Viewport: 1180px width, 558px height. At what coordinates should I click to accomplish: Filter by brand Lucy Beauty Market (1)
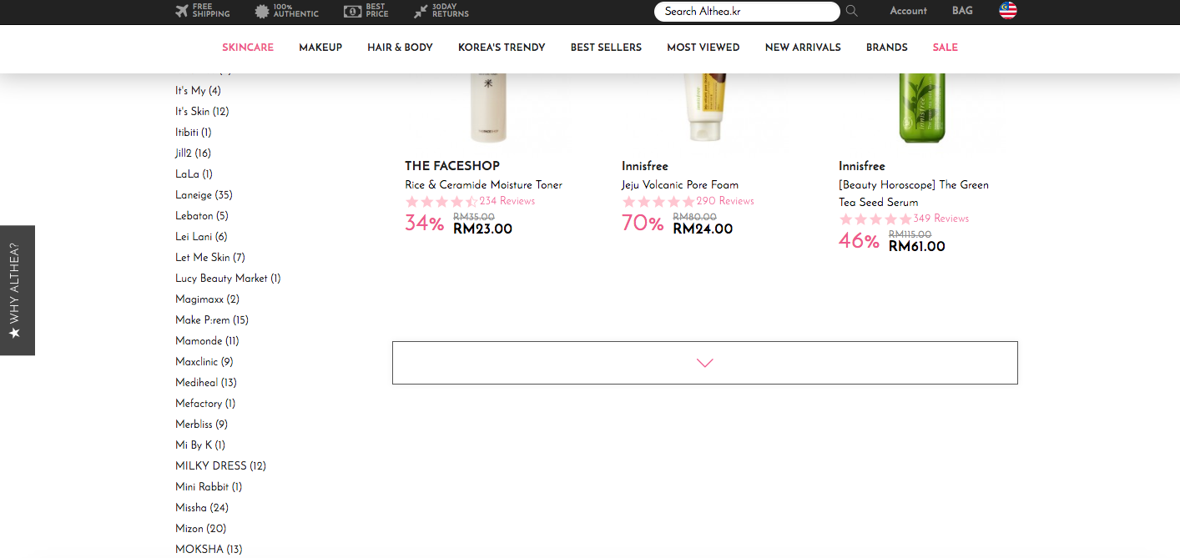228,279
